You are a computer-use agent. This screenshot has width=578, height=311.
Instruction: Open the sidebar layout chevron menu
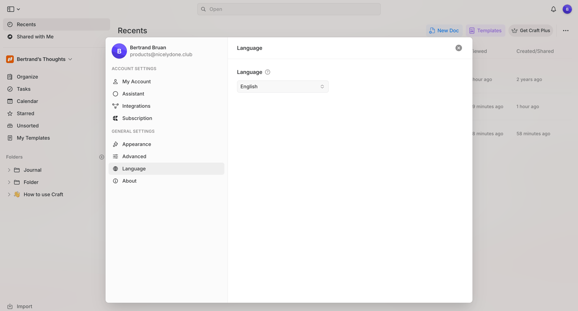[18, 9]
